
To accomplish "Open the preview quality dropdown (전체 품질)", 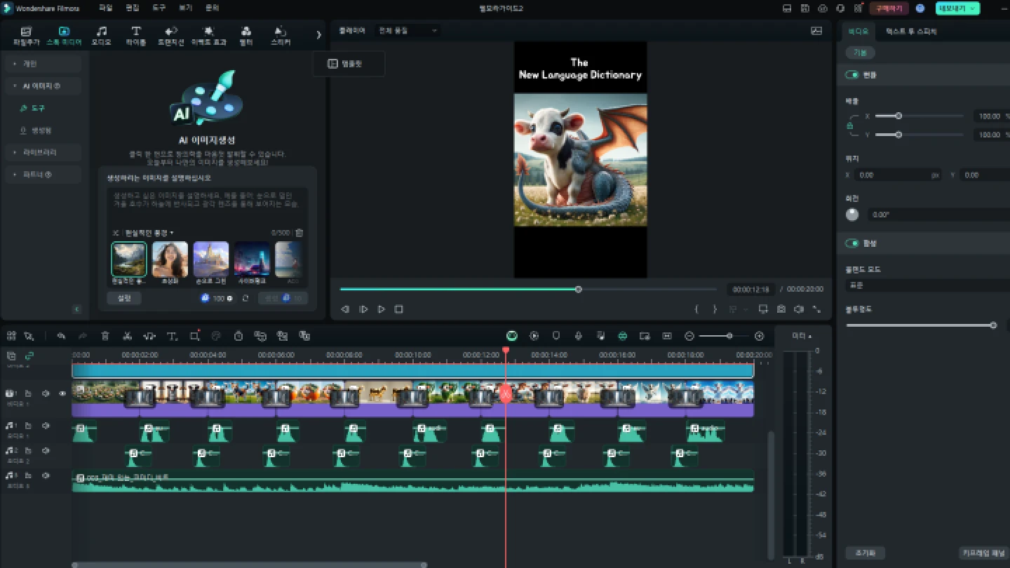I will coord(407,31).
